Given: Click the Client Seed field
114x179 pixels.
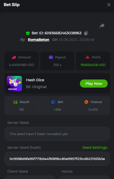Looking at the screenshot, I should (30, 177).
